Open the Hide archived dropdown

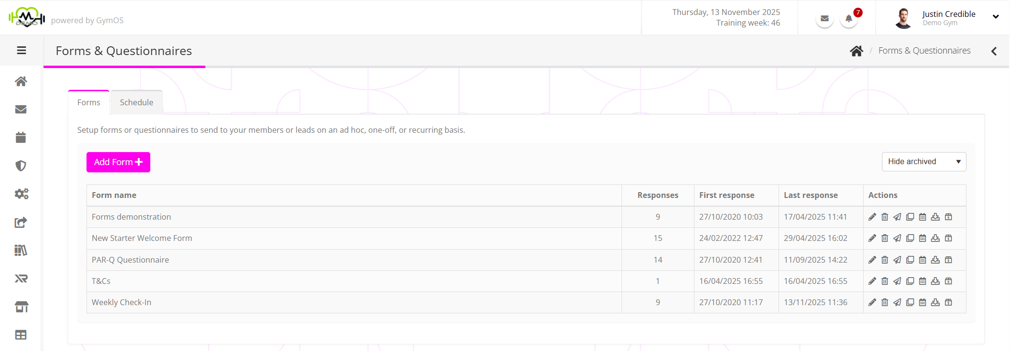(923, 162)
